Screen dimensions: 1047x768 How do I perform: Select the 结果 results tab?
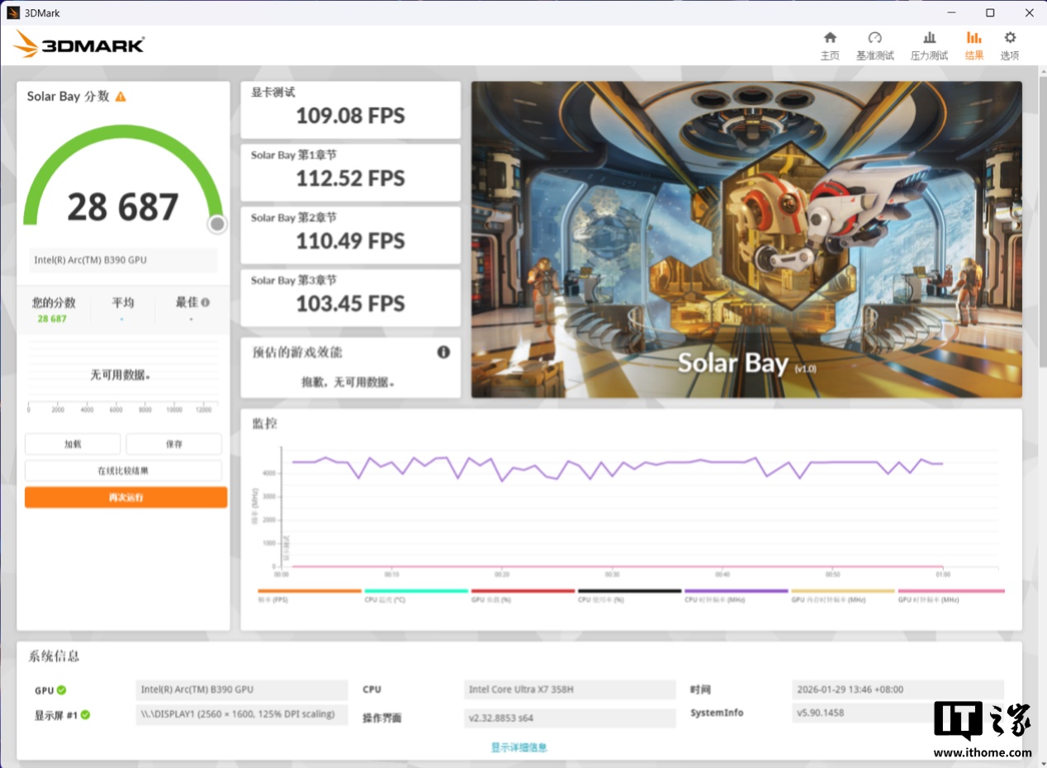click(x=974, y=45)
